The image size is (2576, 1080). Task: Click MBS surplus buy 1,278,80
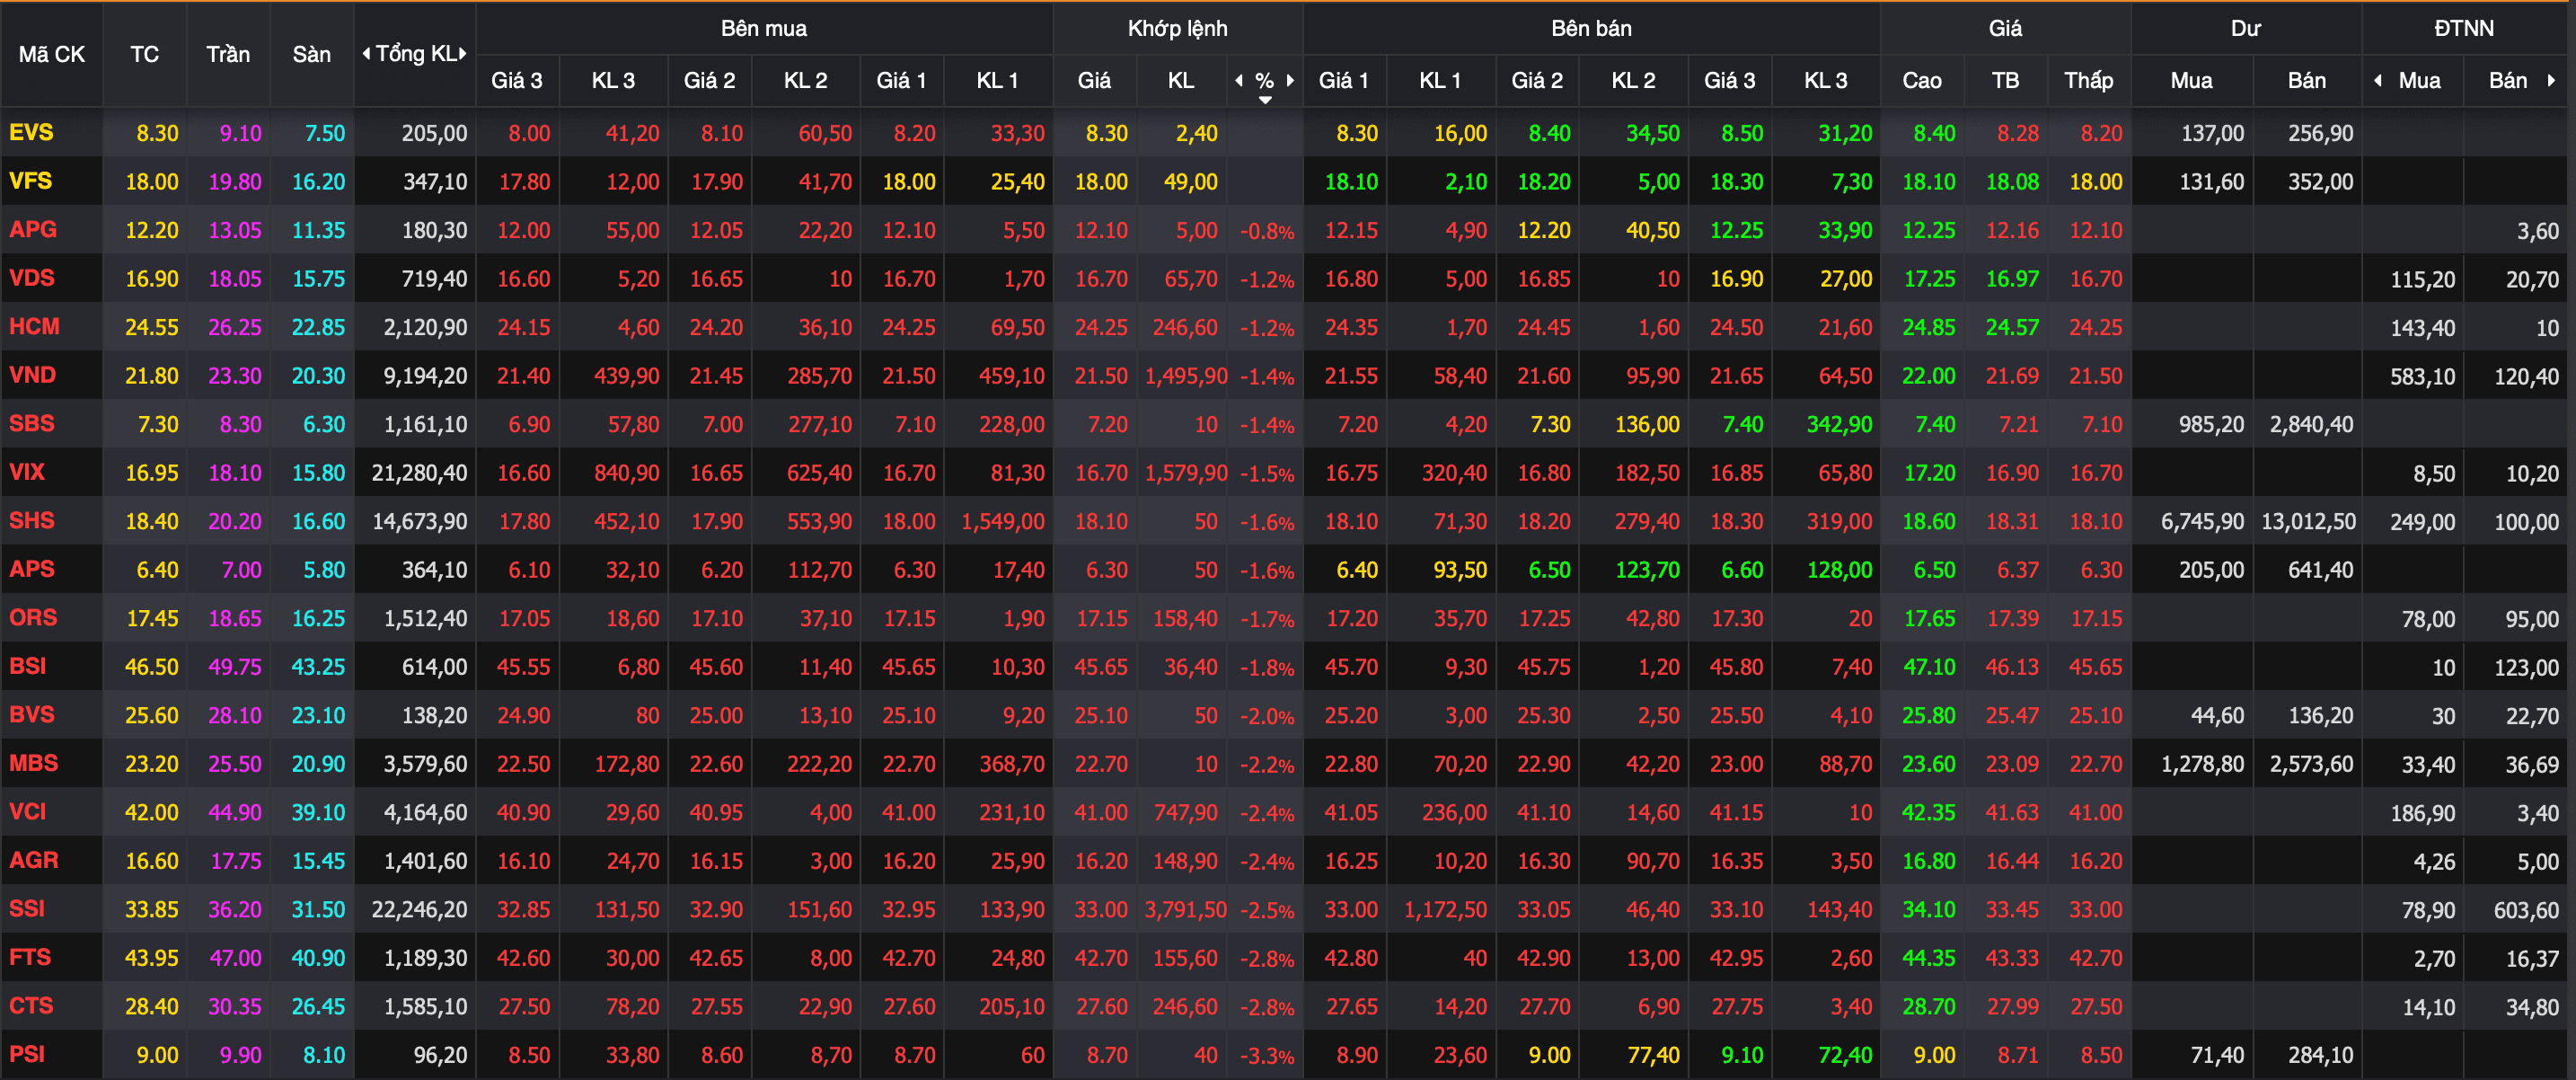point(2202,764)
